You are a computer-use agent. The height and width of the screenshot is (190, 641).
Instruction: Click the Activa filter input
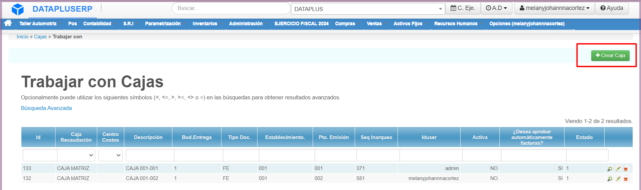click(482, 155)
